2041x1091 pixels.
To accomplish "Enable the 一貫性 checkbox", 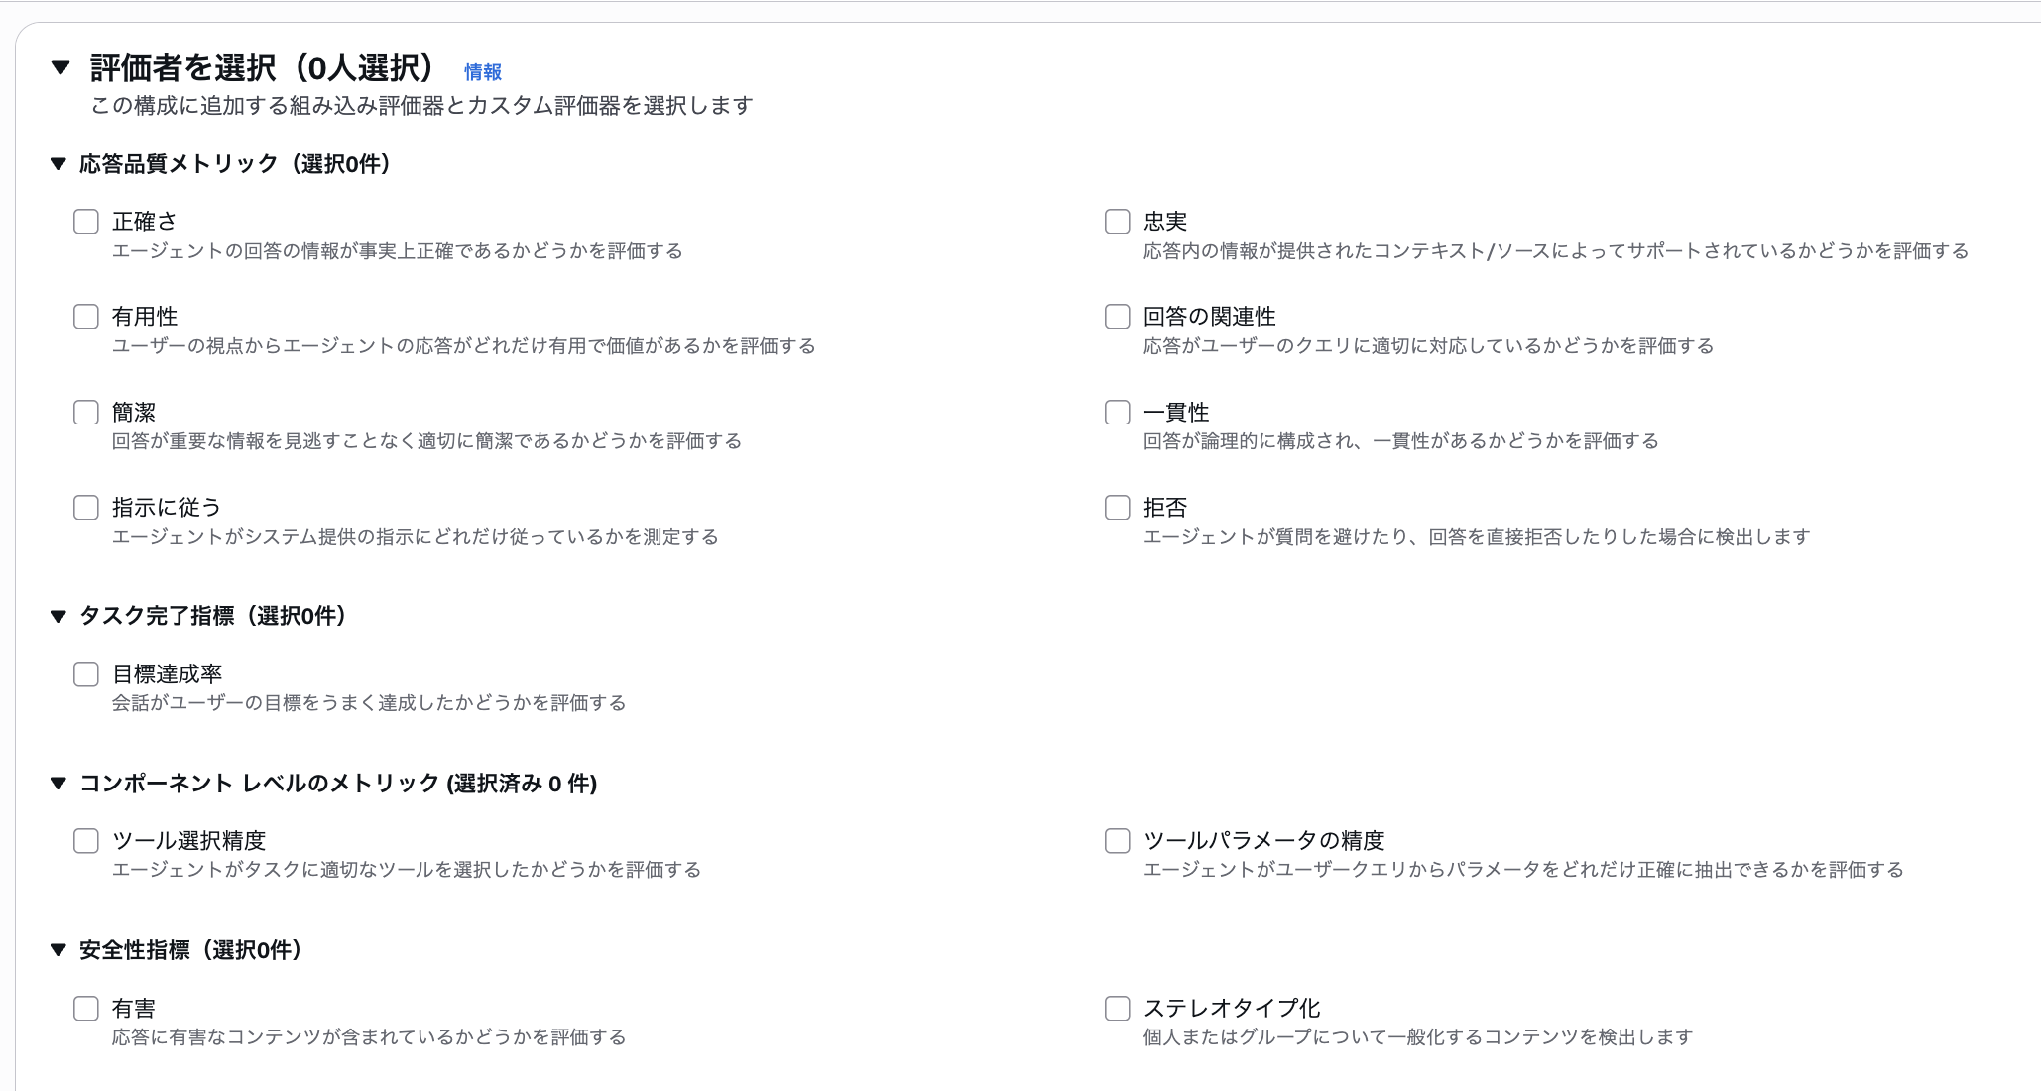I will click(1117, 412).
